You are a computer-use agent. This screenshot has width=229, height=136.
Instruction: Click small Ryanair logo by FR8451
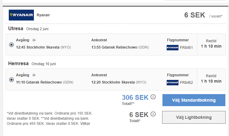tap(172, 48)
